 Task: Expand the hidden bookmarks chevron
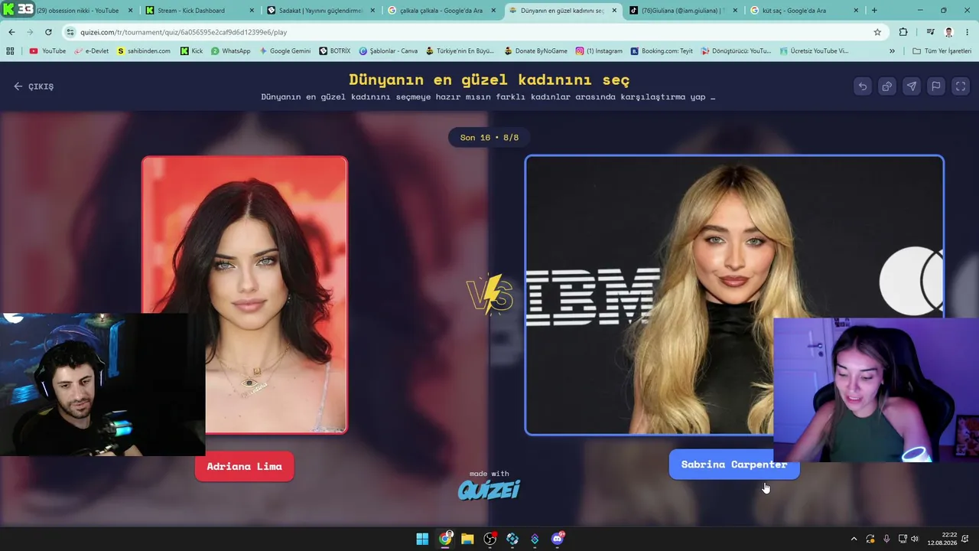pos(892,51)
